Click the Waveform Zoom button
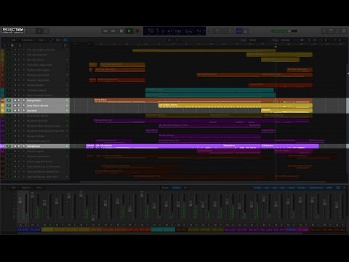Screen dimensions: 349x262 [x=302, y=40]
